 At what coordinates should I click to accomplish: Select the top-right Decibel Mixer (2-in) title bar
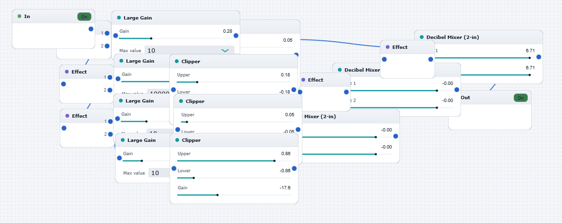point(479,37)
